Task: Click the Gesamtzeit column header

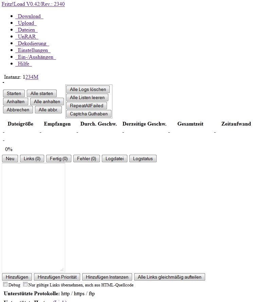Action: tap(191, 124)
